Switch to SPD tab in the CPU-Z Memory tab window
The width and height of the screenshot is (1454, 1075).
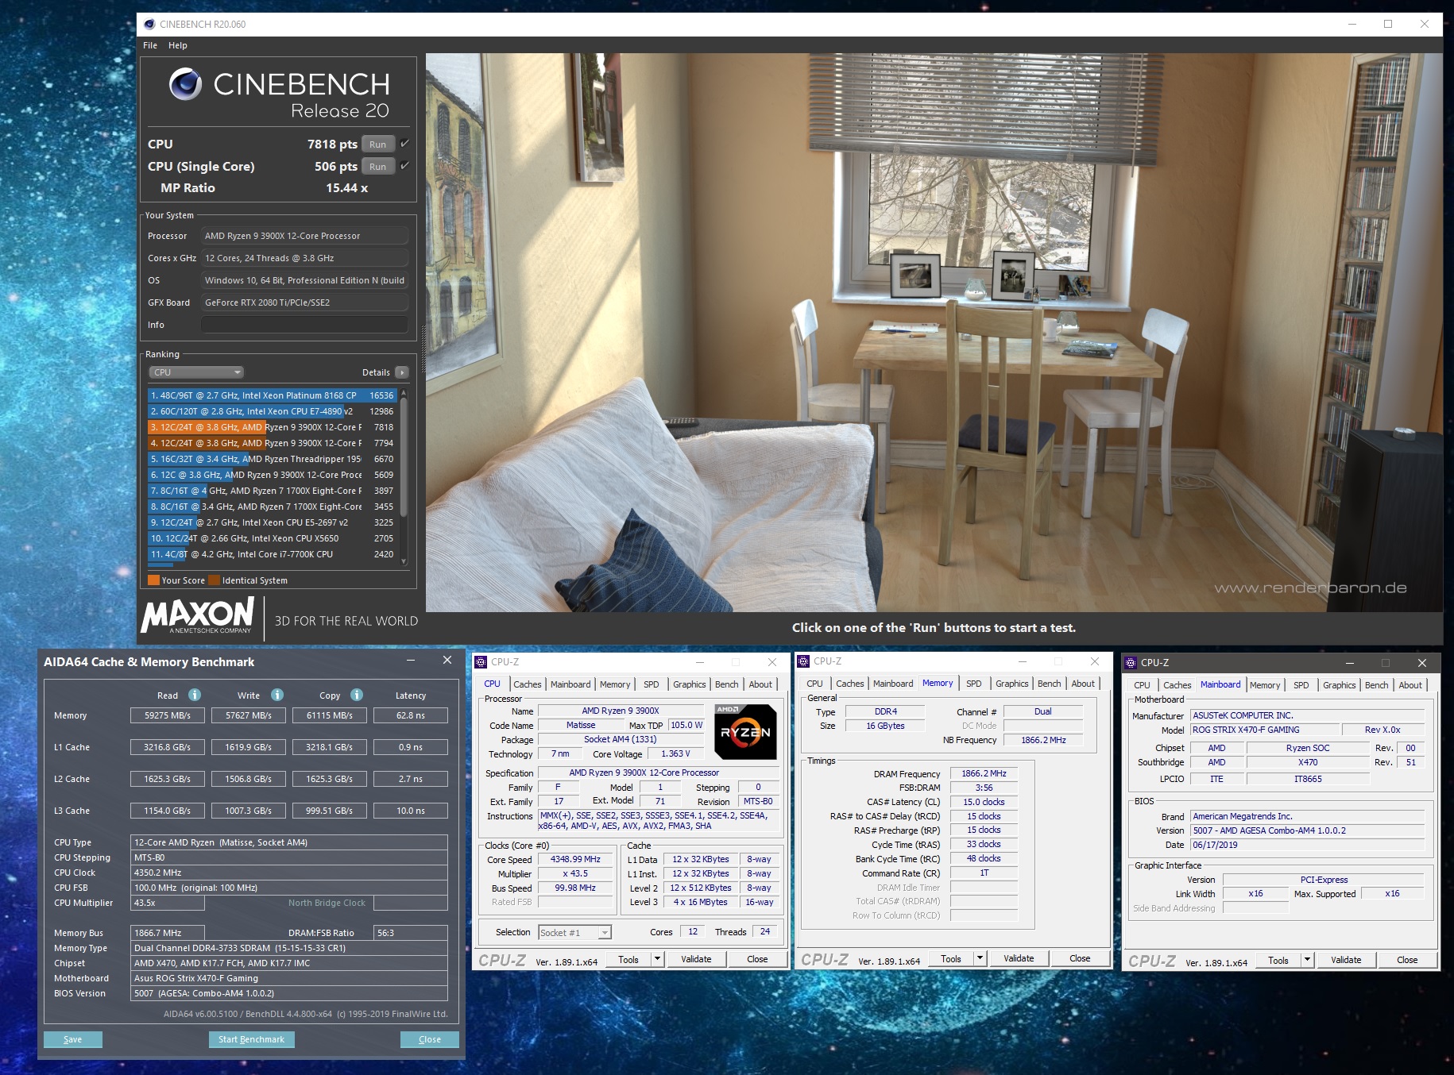point(974,684)
